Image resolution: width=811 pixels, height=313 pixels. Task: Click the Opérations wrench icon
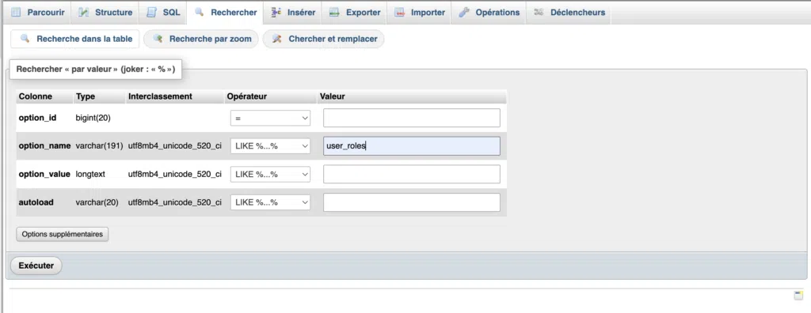pyautogui.click(x=464, y=13)
